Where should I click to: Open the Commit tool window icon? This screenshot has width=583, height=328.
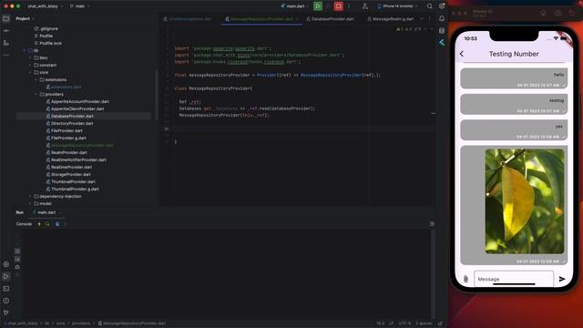coord(6,30)
